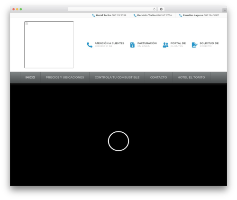The width and height of the screenshot is (237, 200).
Task: Click the Solicitud de Crédito pen icon
Action: point(194,45)
